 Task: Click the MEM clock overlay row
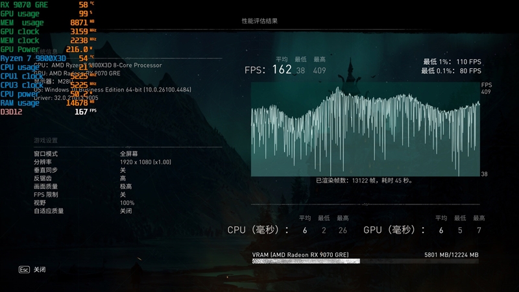pyautogui.click(x=48, y=40)
